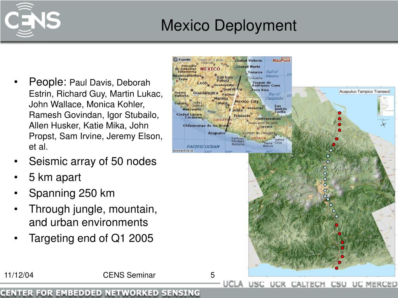
Task: Select the name "Jeremy Elson"
Action: point(134,136)
